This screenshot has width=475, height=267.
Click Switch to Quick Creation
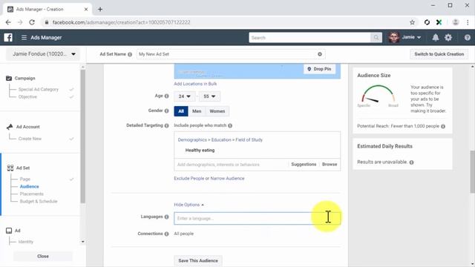(439, 54)
